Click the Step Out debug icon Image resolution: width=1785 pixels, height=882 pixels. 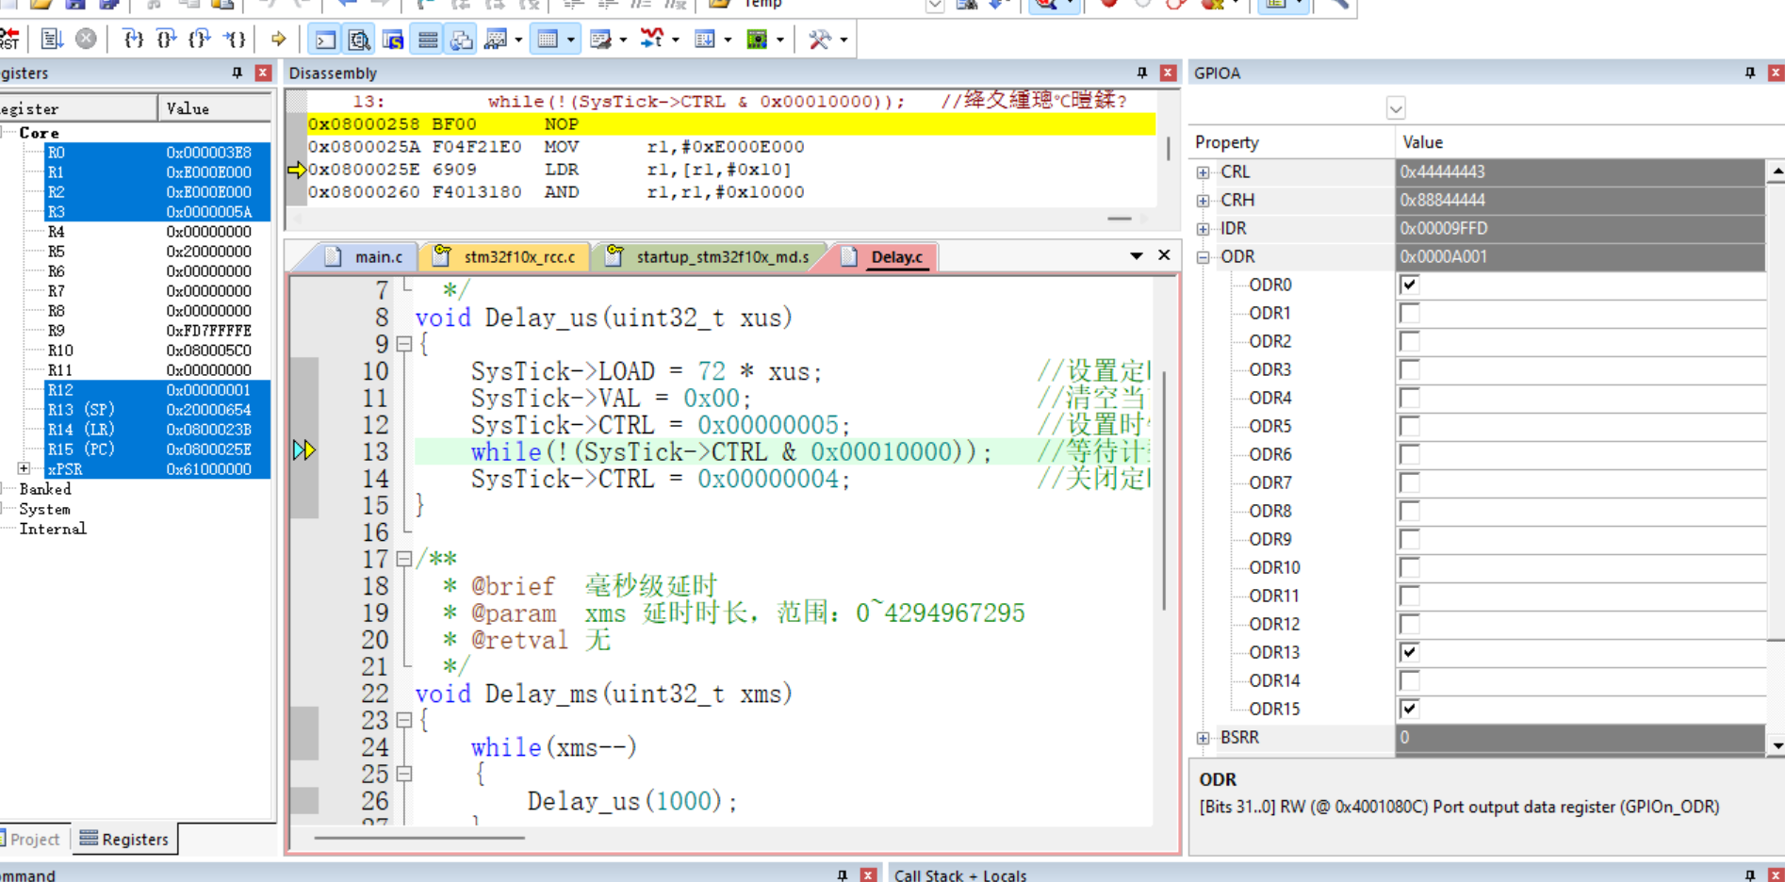click(x=200, y=39)
